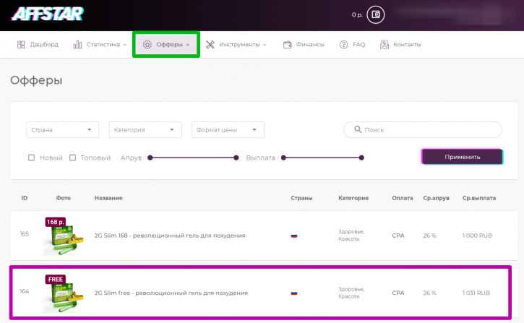Toggle the Топовый checkbox
The width and height of the screenshot is (524, 323).
pos(72,158)
